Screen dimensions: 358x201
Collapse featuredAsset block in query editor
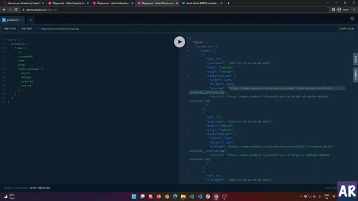pyautogui.click(x=6, y=69)
